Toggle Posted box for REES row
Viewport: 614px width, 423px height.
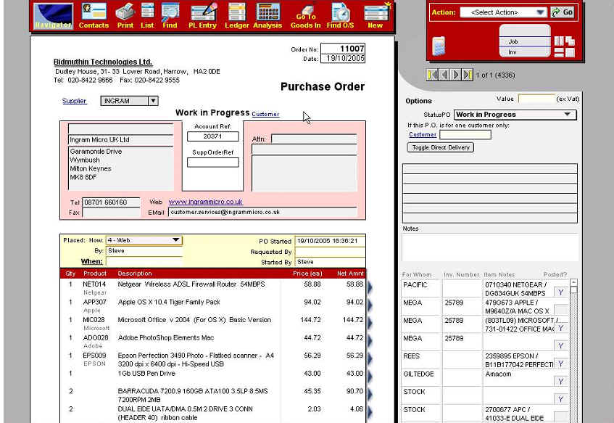pyautogui.click(x=561, y=364)
